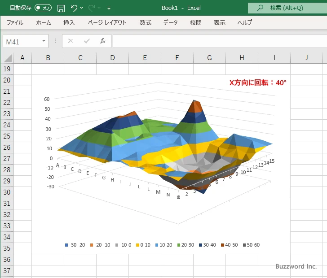Select column H header

point(242,58)
